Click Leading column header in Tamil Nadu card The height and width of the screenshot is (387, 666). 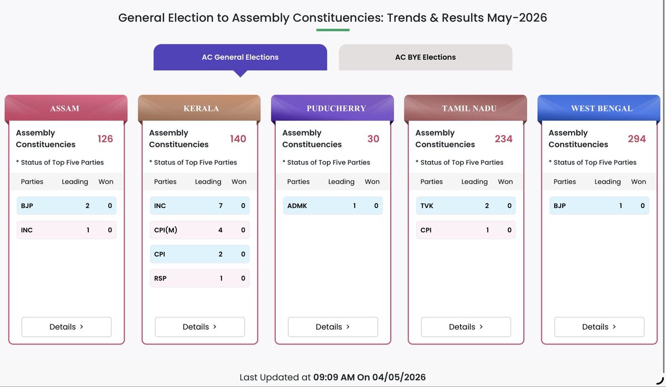pyautogui.click(x=475, y=182)
